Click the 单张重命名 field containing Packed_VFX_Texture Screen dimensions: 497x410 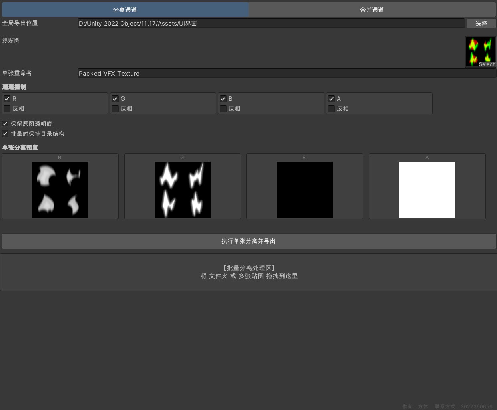click(x=287, y=73)
